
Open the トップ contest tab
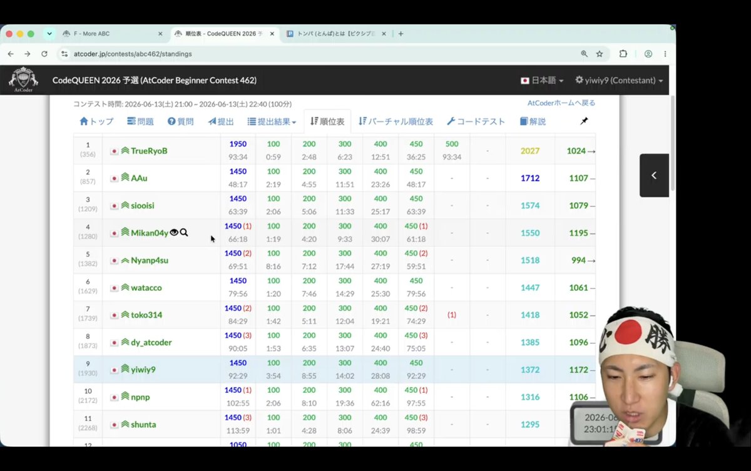pos(96,121)
